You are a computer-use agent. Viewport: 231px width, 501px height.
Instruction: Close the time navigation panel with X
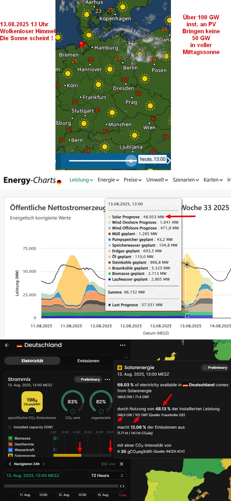coord(122,464)
